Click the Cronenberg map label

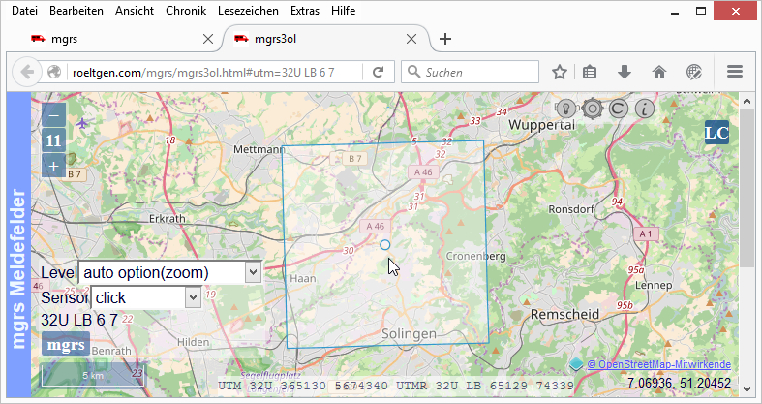[x=475, y=256]
